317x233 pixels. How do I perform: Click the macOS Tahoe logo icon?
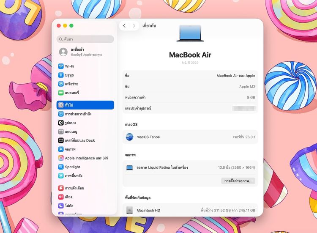[129, 137]
